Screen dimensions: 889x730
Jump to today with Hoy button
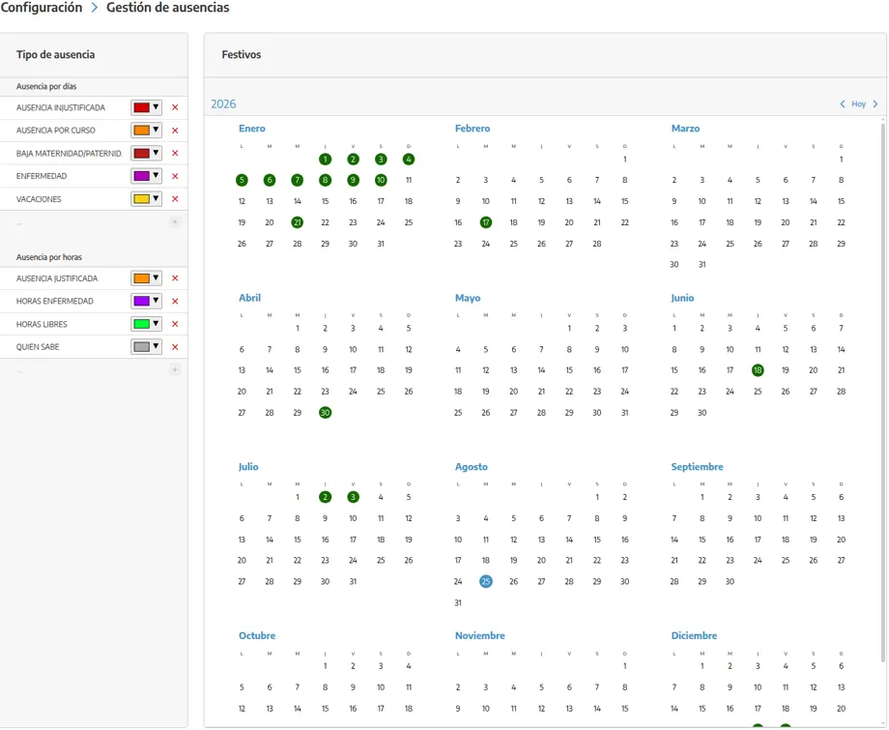(x=858, y=103)
